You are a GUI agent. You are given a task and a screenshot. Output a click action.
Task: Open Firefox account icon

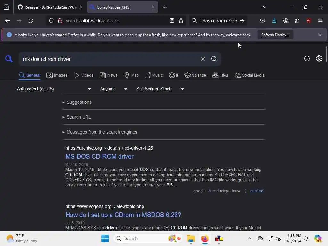pos(286,21)
